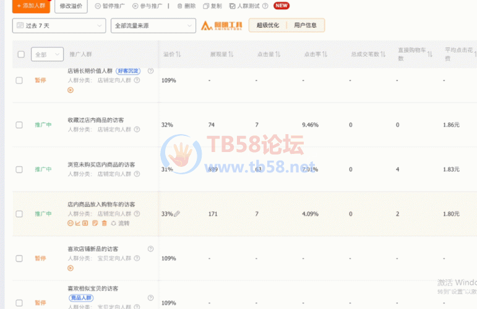
Task: Expand the 全部流量来源 dropdown
Action: point(153,26)
